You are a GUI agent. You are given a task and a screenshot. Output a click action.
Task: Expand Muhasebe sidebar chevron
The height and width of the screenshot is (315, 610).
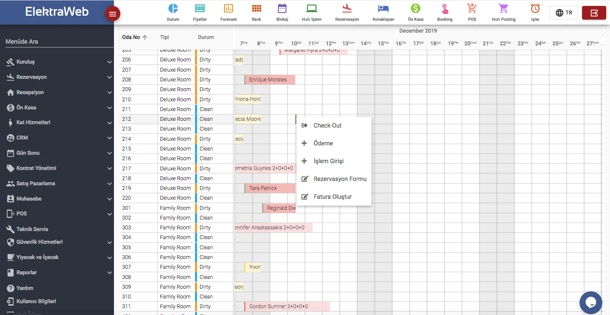109,199
